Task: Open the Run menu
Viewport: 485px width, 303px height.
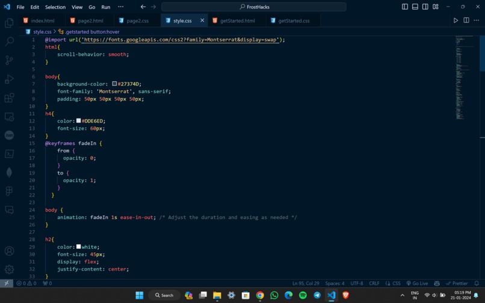Action: click(106, 7)
